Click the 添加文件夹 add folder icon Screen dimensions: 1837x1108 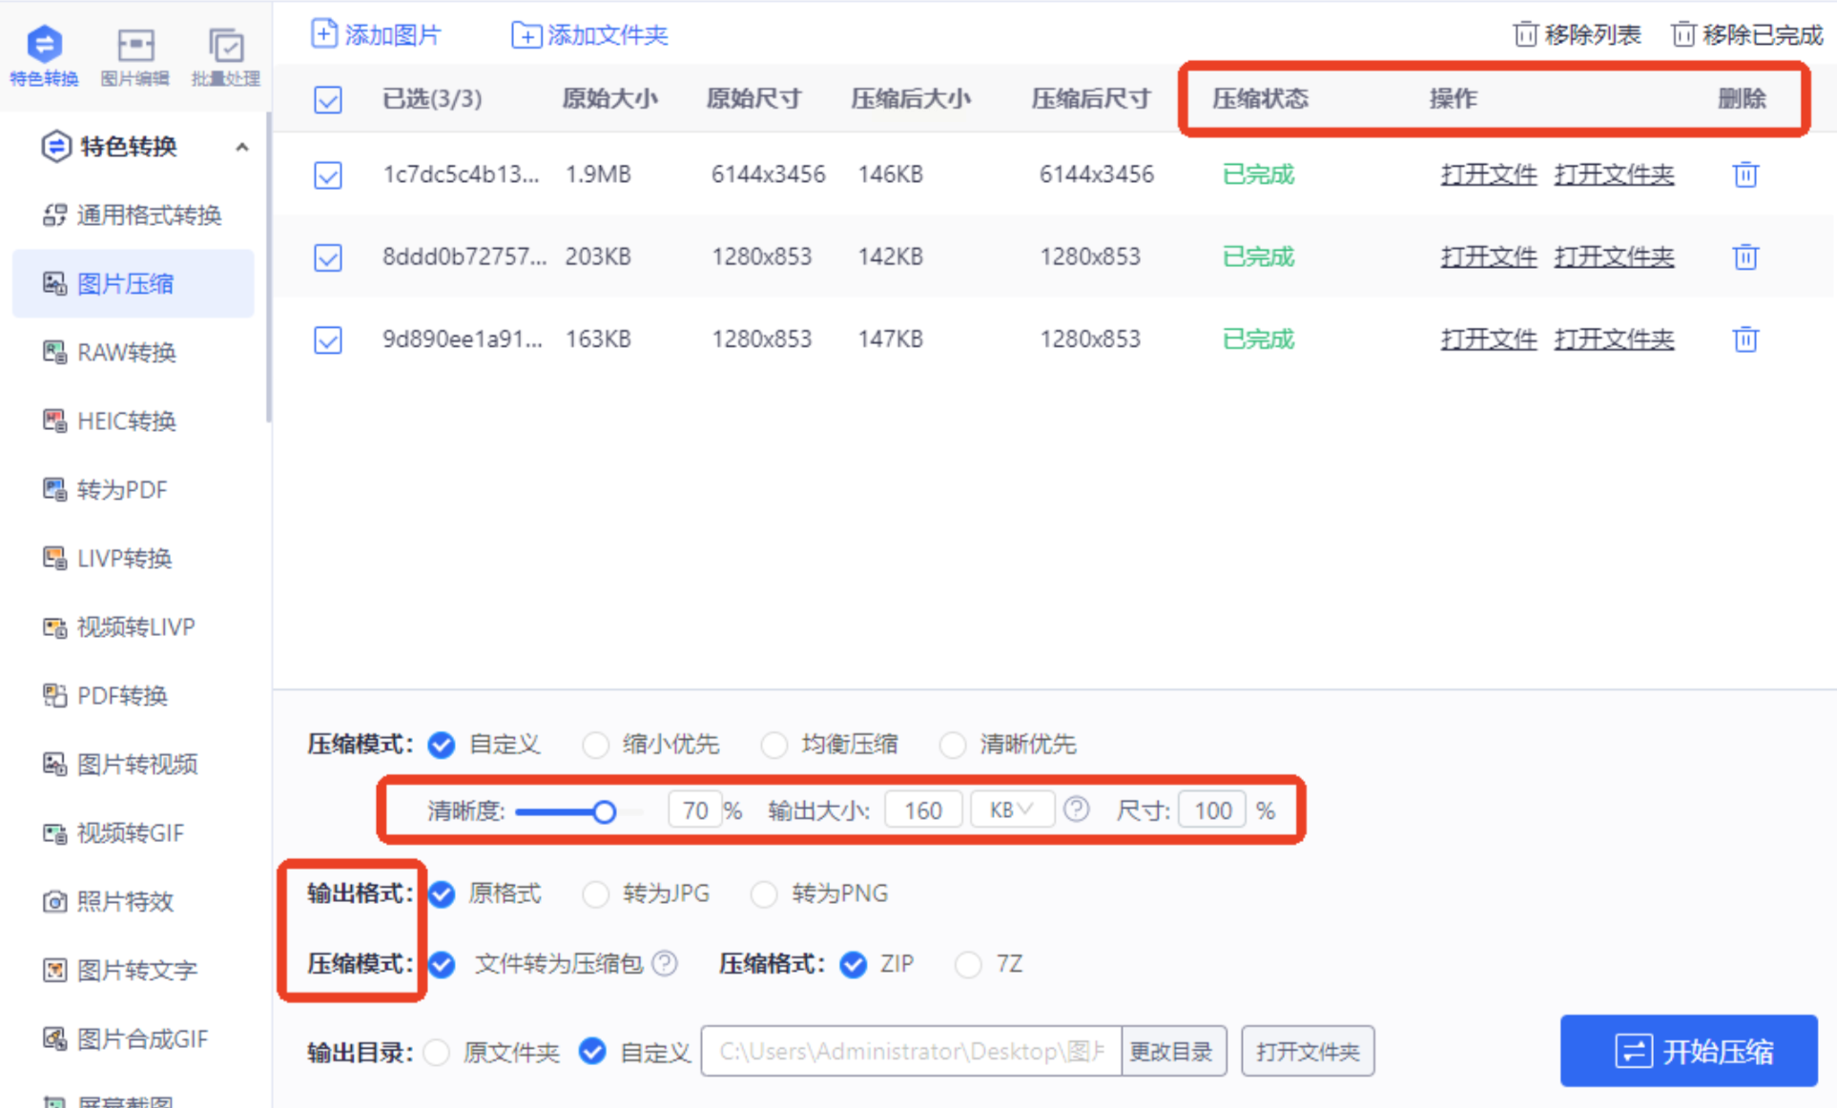(526, 35)
